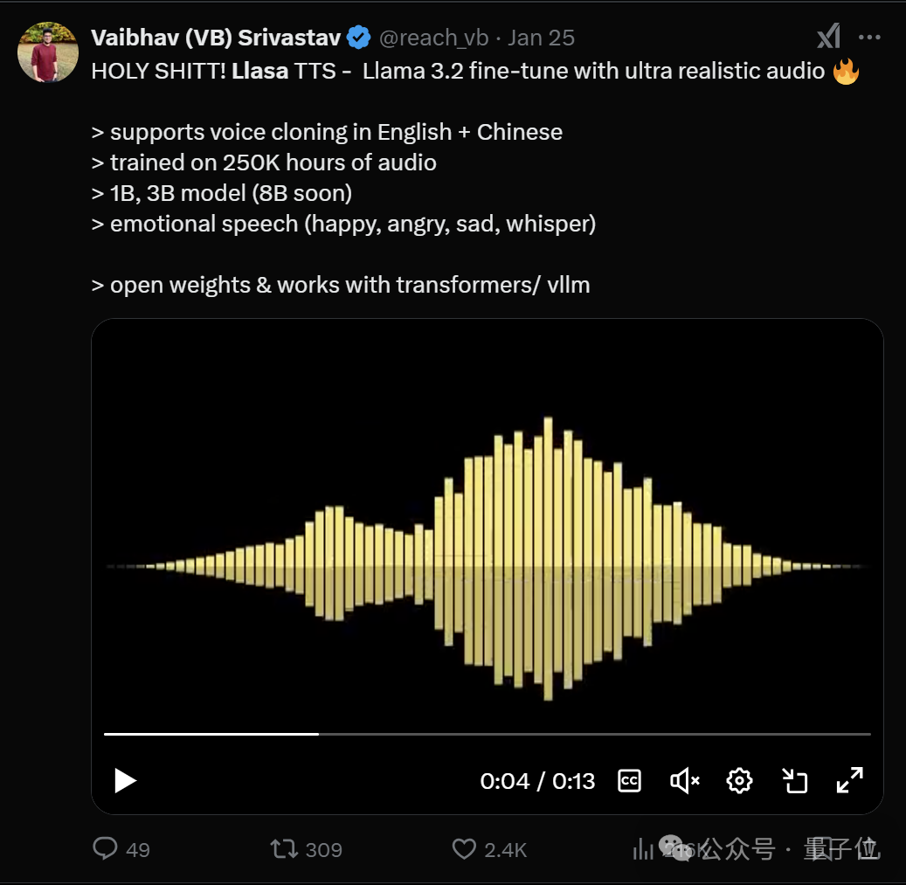Image resolution: width=906 pixels, height=885 pixels.
Task: Open video settings gear icon
Action: click(x=740, y=781)
